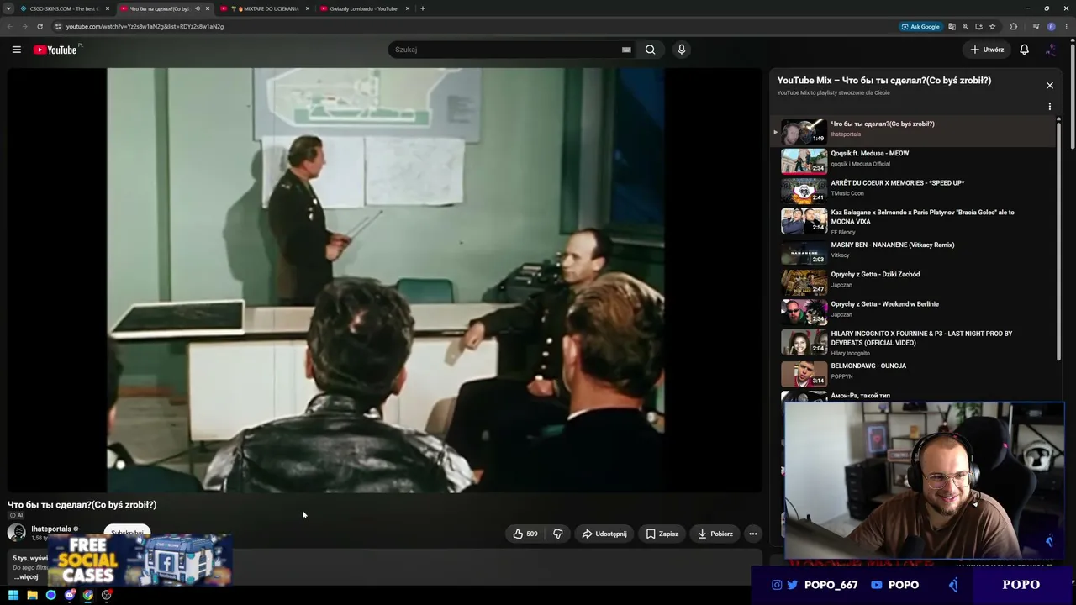1076x605 pixels.
Task: Click the Ask Google button
Action: 920,26
